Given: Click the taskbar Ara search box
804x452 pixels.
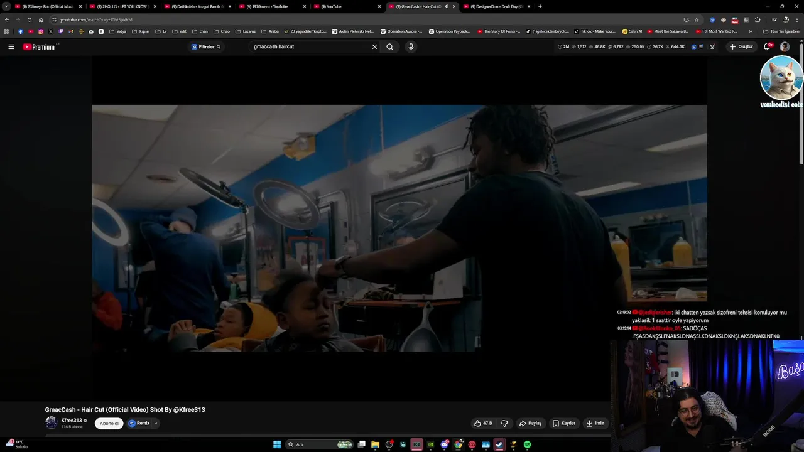Looking at the screenshot, I should 319,444.
